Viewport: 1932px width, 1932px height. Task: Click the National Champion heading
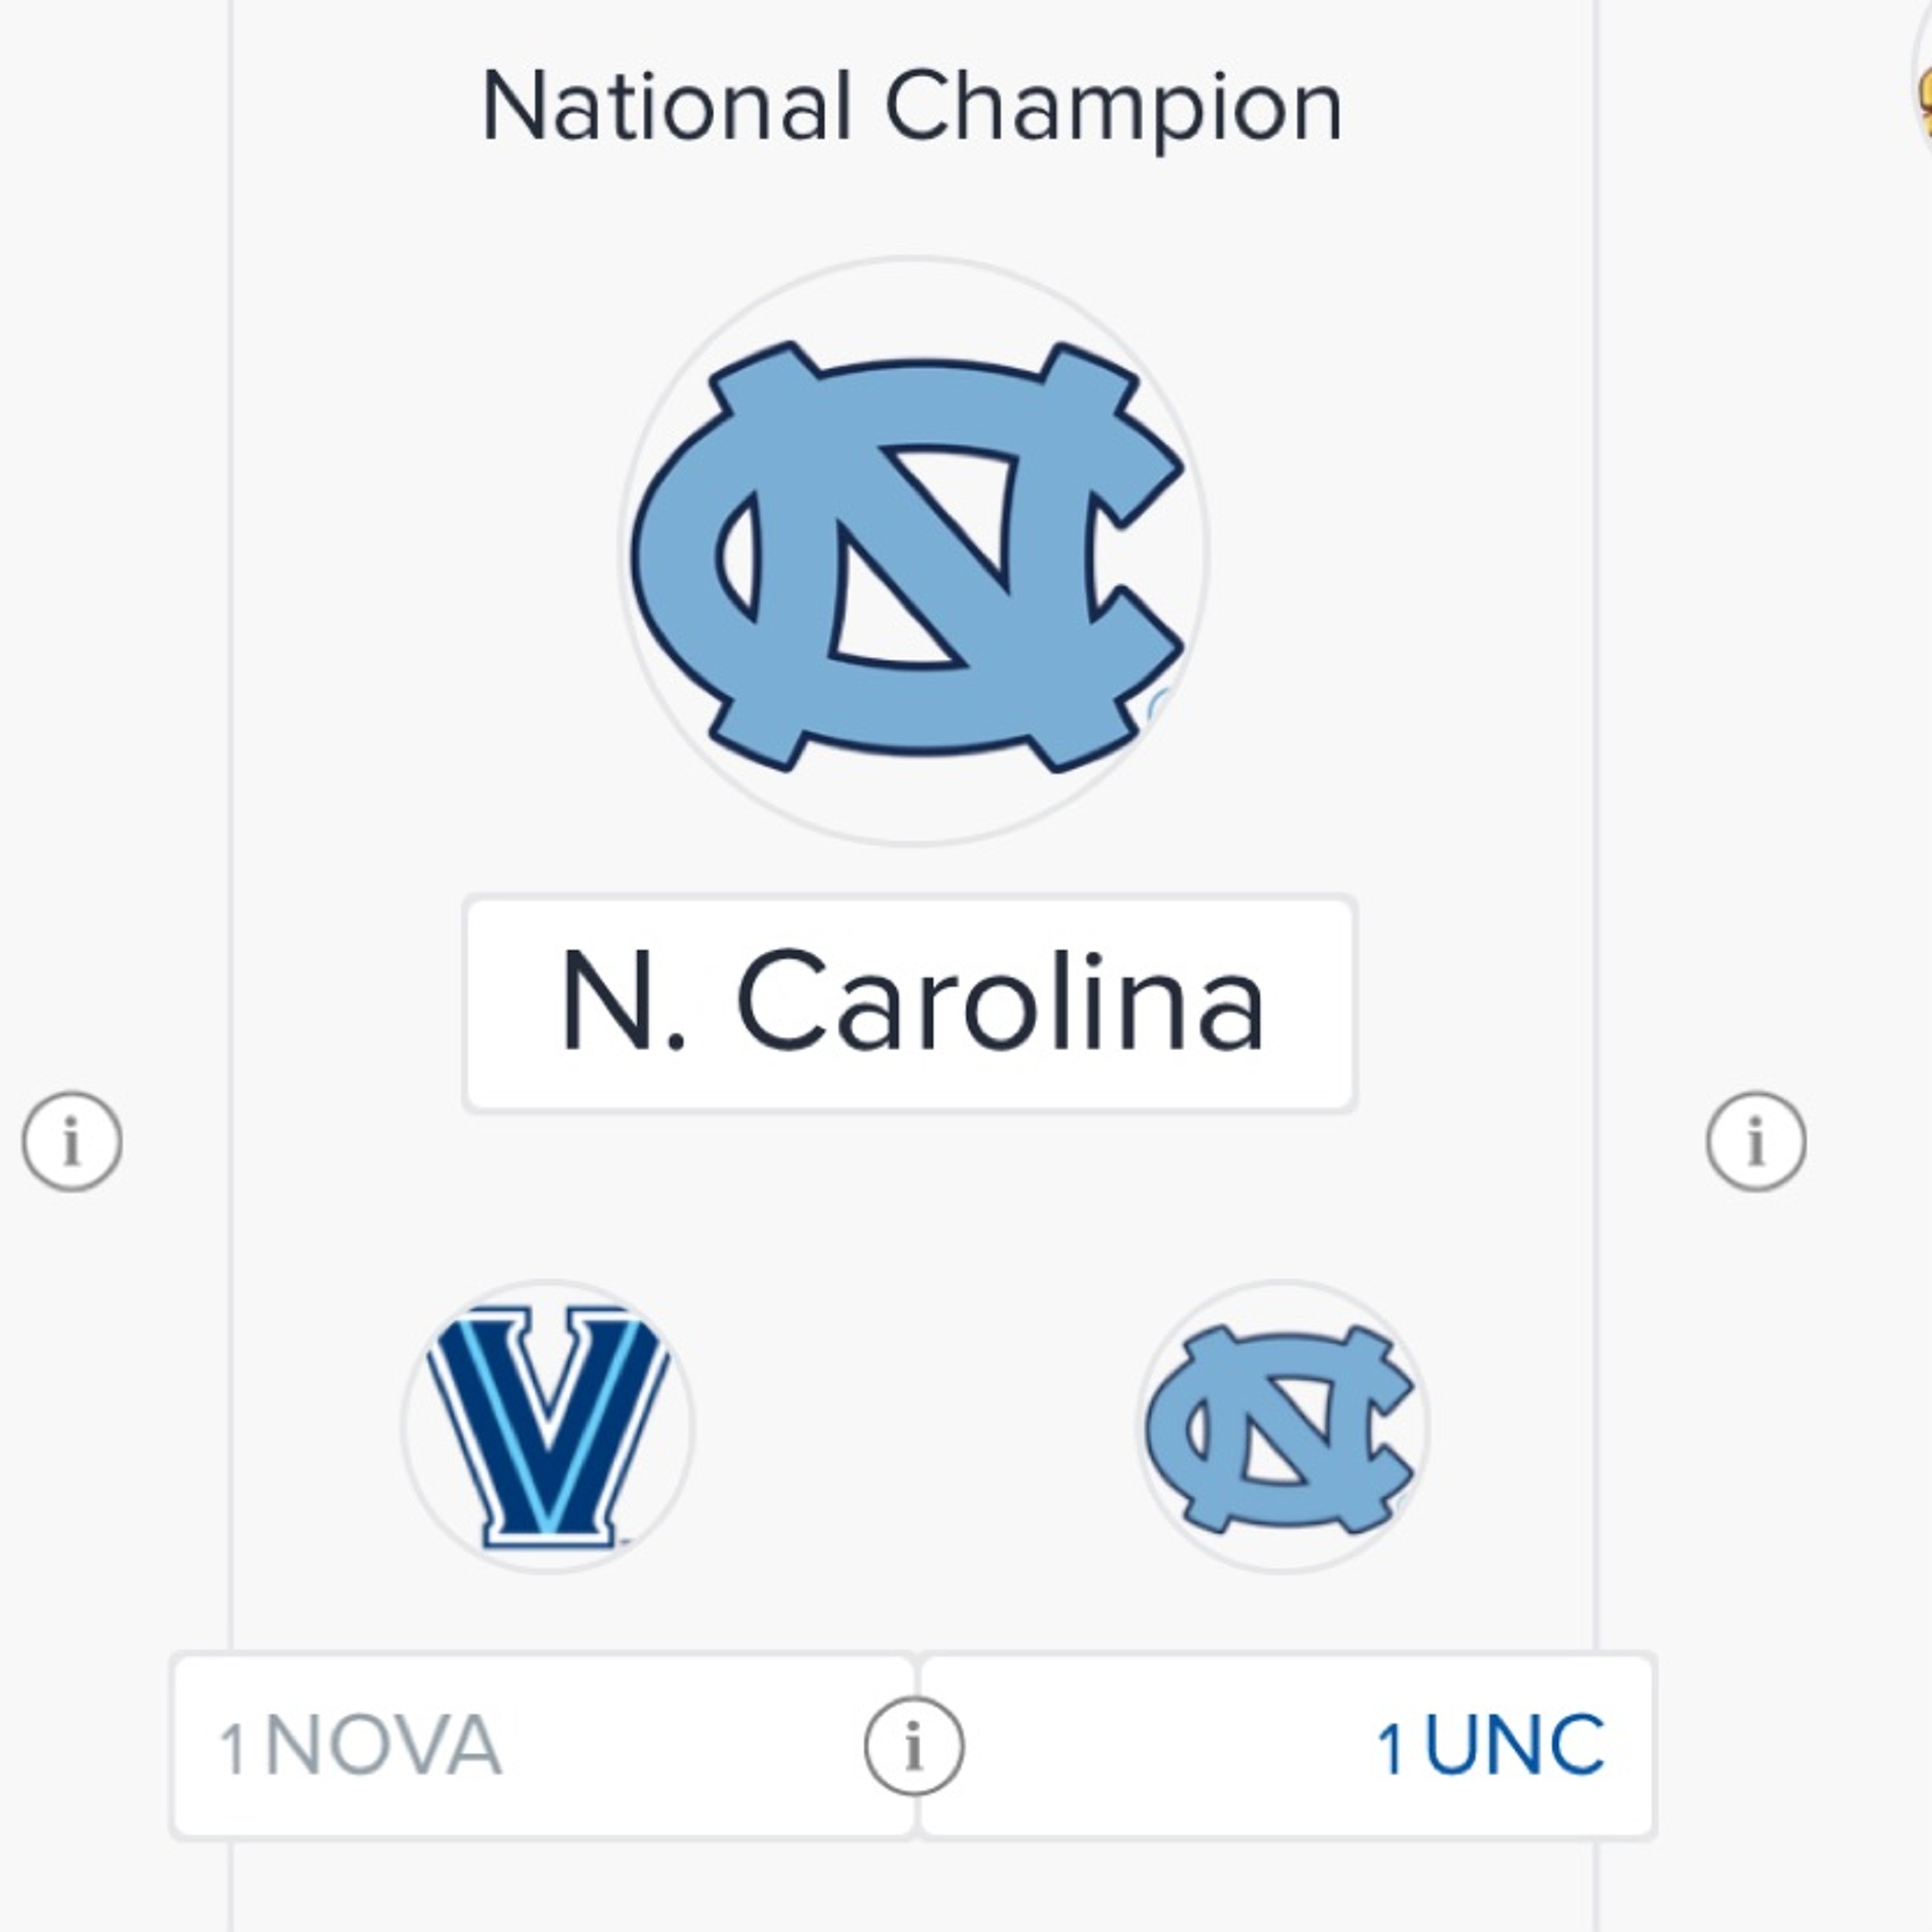tap(911, 107)
